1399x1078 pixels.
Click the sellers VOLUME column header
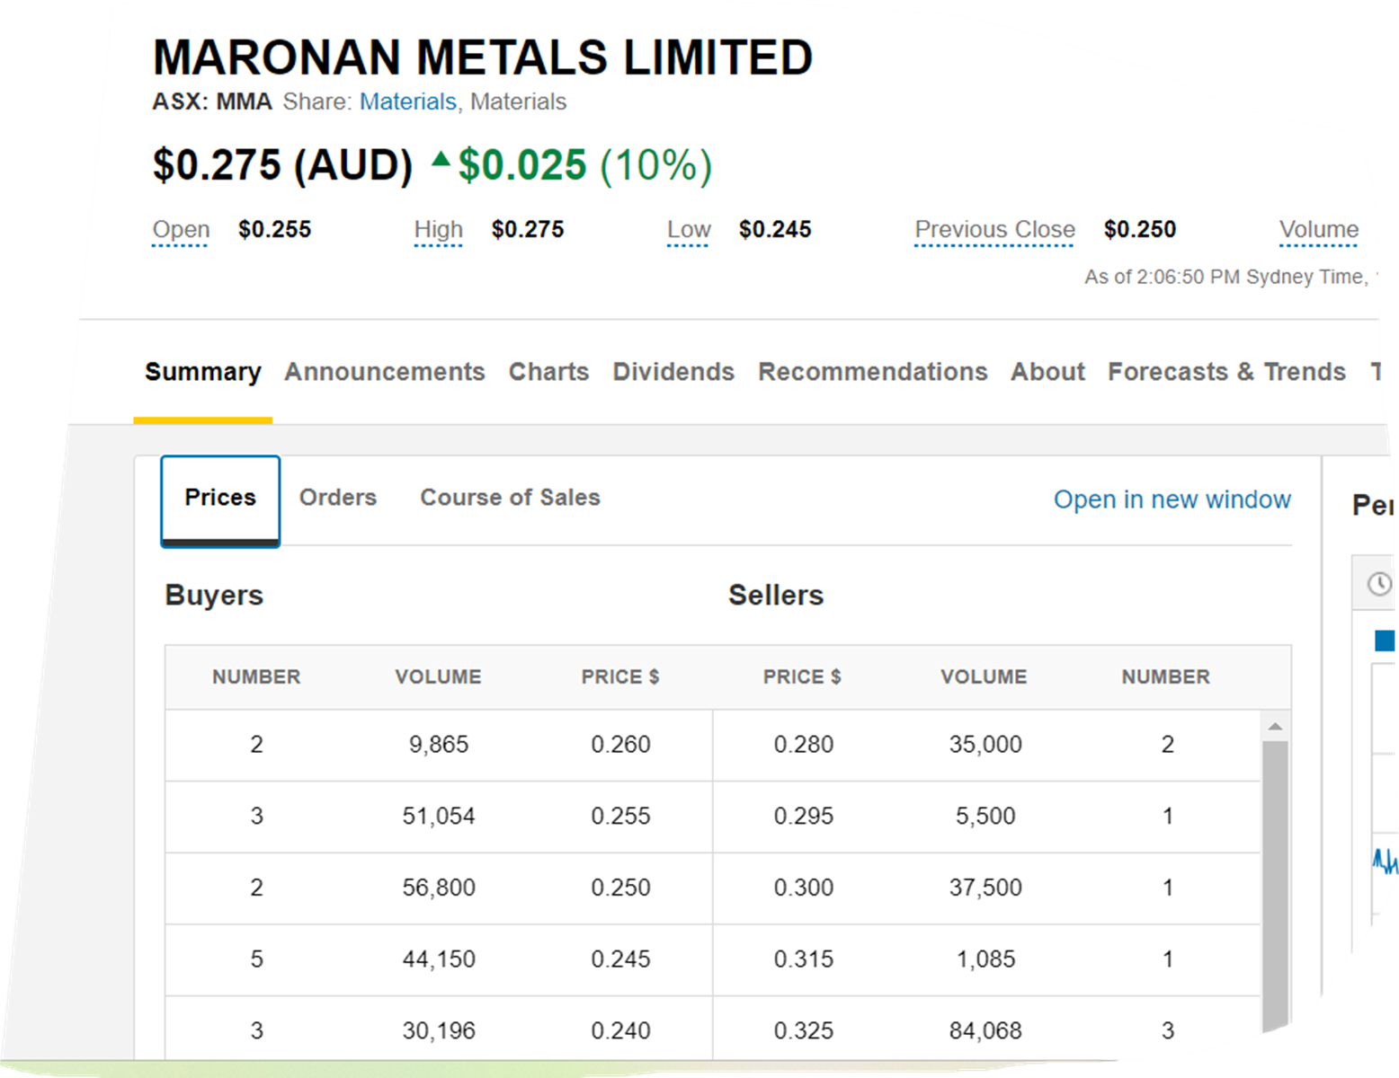(x=984, y=677)
